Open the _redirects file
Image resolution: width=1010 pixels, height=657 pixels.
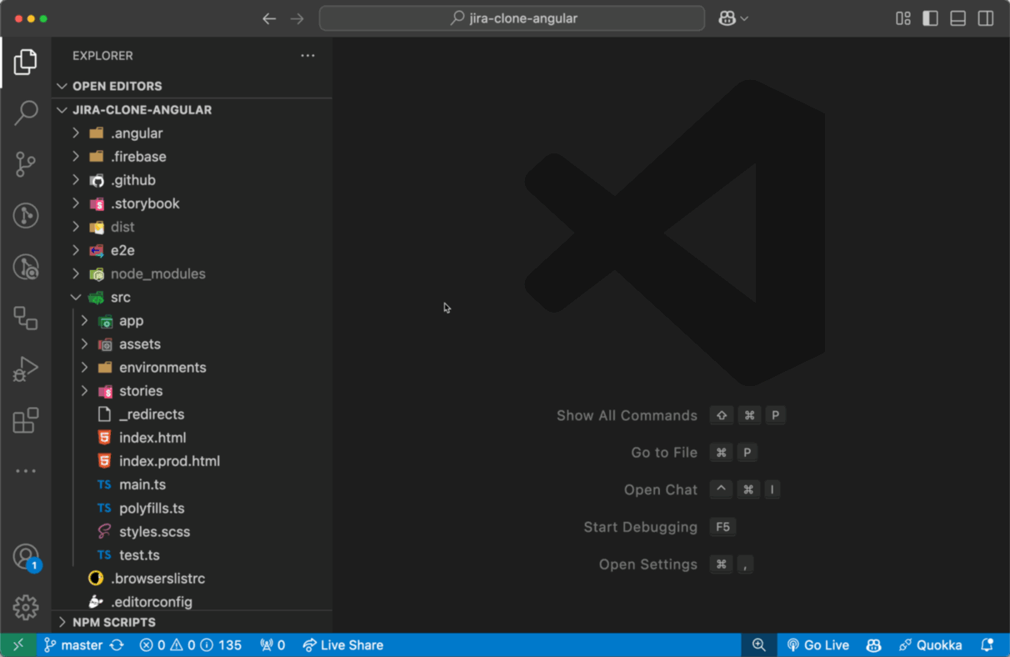click(192, 414)
